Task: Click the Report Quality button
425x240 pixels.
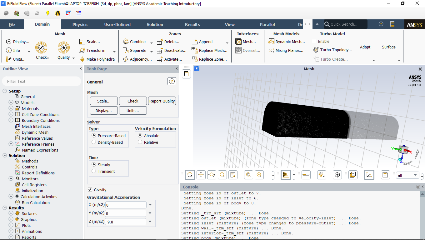Action: [x=162, y=101]
